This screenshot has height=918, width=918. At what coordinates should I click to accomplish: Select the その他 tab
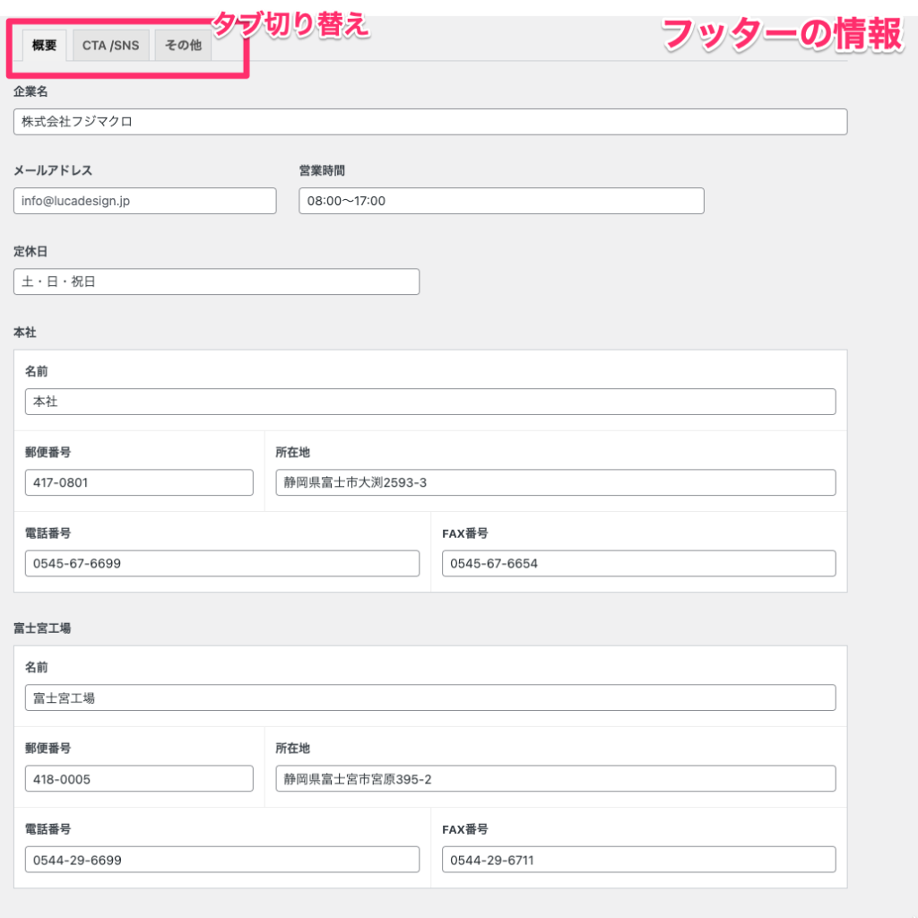pyautogui.click(x=183, y=46)
